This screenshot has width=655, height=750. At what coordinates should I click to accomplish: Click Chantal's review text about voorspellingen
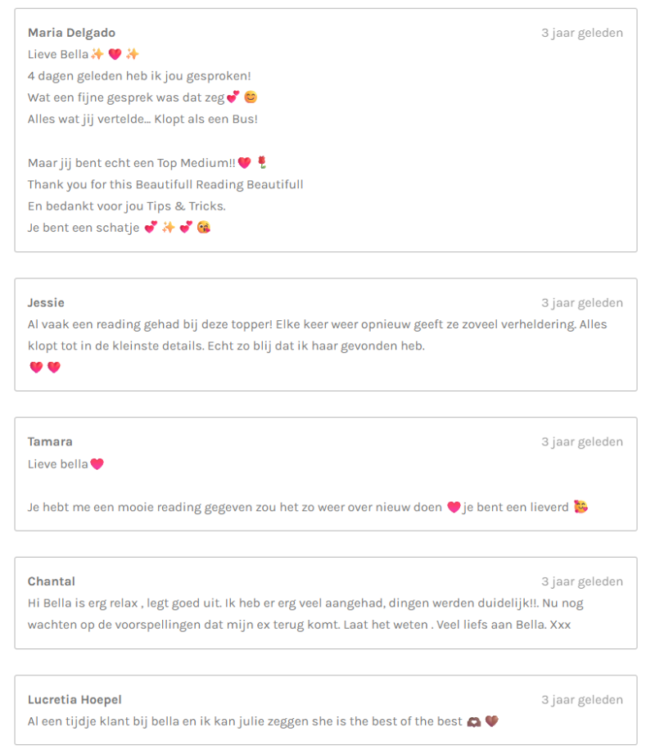[305, 614]
